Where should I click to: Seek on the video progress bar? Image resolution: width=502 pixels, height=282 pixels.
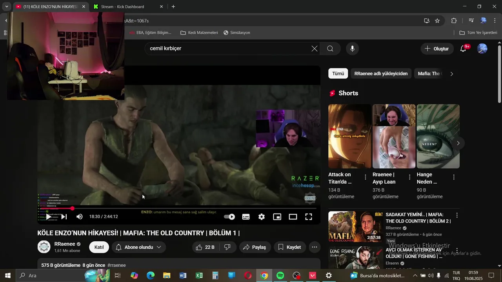[x=179, y=208]
